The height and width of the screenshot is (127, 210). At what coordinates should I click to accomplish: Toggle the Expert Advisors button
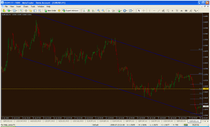click(70, 11)
